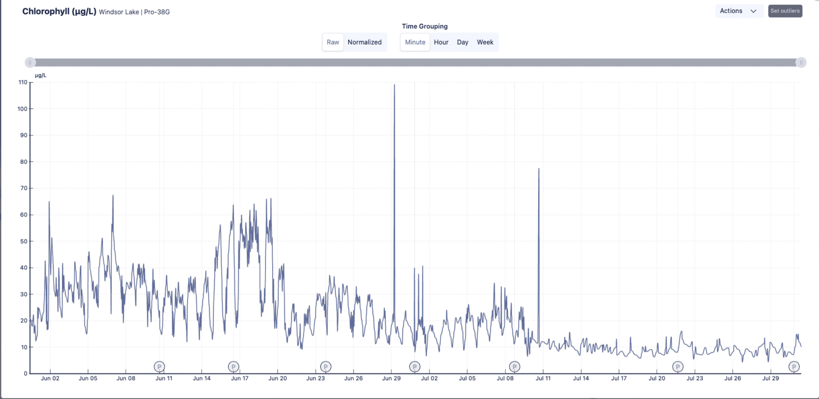Click the left handle of range slider
Viewport: 819px width, 399px height.
point(30,63)
